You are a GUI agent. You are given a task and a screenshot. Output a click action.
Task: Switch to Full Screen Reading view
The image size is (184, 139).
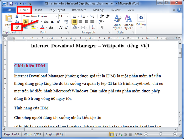click(117, 134)
